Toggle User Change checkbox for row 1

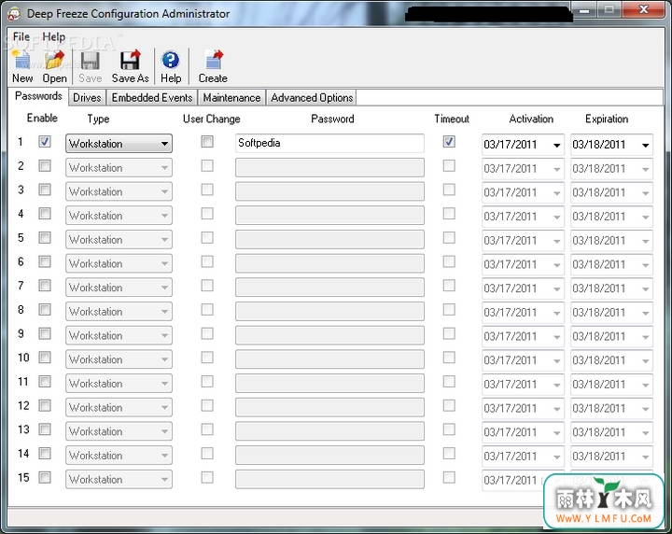pyautogui.click(x=207, y=141)
